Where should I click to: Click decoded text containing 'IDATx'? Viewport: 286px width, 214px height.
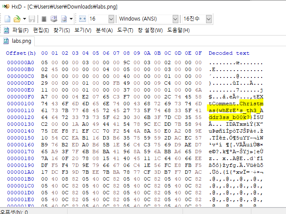236,124
